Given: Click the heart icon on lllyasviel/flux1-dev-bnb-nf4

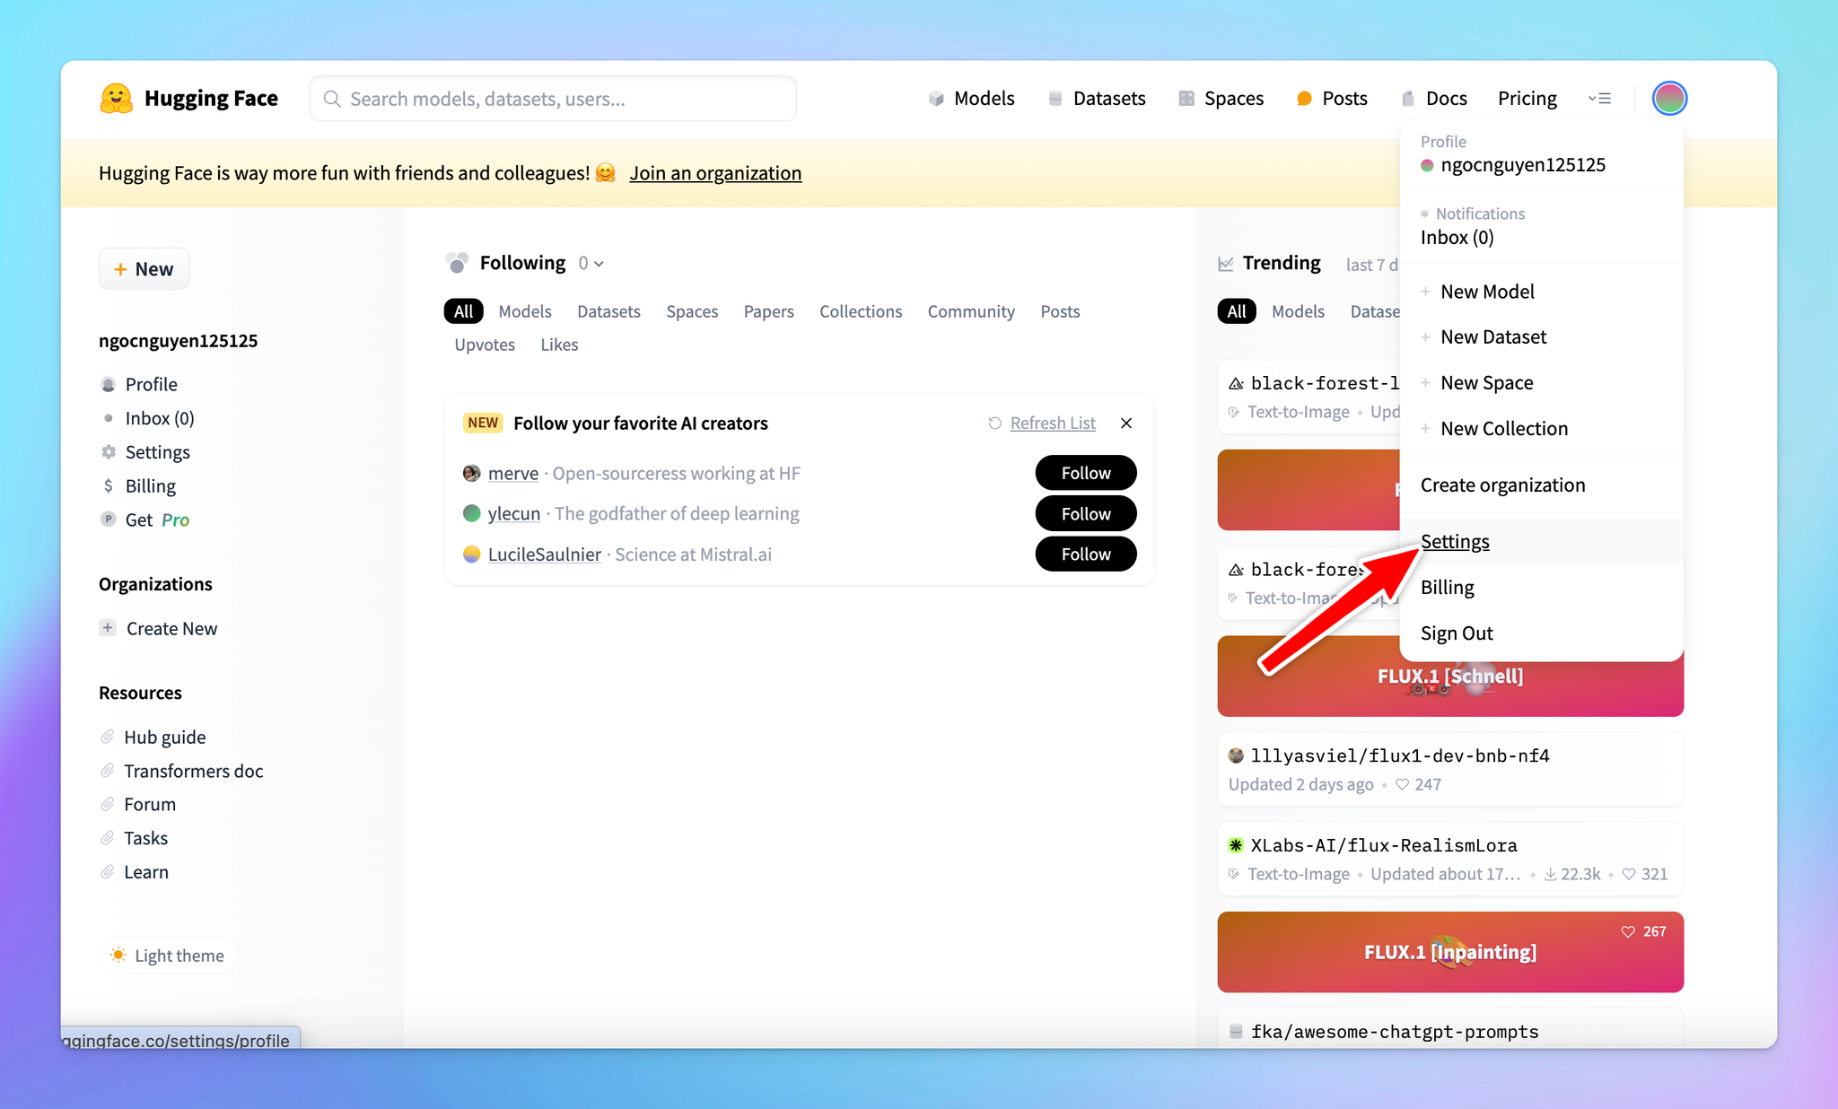Looking at the screenshot, I should 1402,784.
